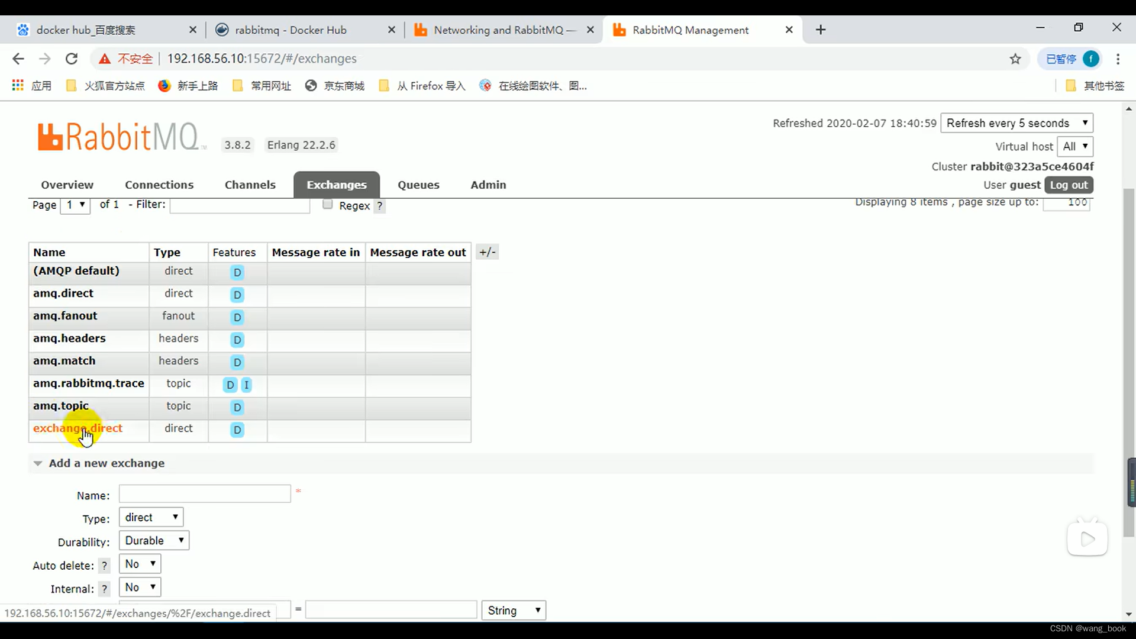Focus the new exchange Name input

205,493
